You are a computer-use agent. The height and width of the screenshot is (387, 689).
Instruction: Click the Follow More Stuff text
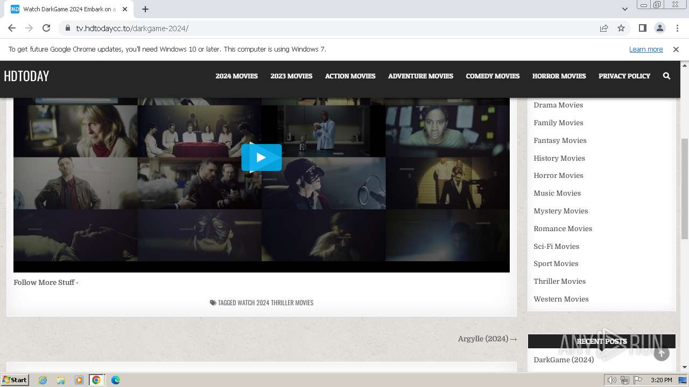point(46,282)
